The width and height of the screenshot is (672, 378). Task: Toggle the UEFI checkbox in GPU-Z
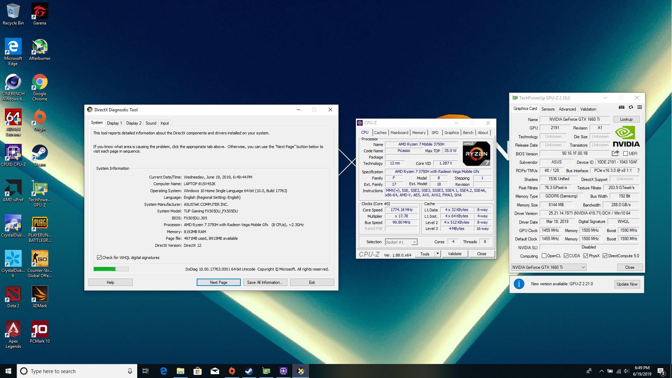(626, 154)
